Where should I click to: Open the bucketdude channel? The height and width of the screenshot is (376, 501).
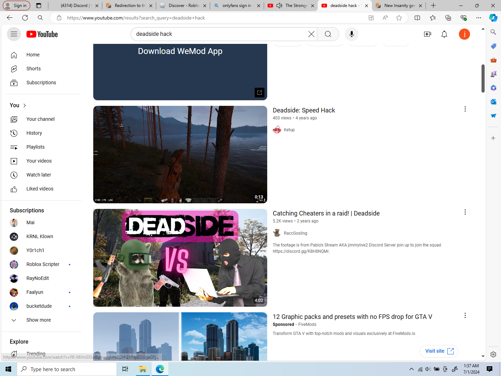tap(43, 306)
